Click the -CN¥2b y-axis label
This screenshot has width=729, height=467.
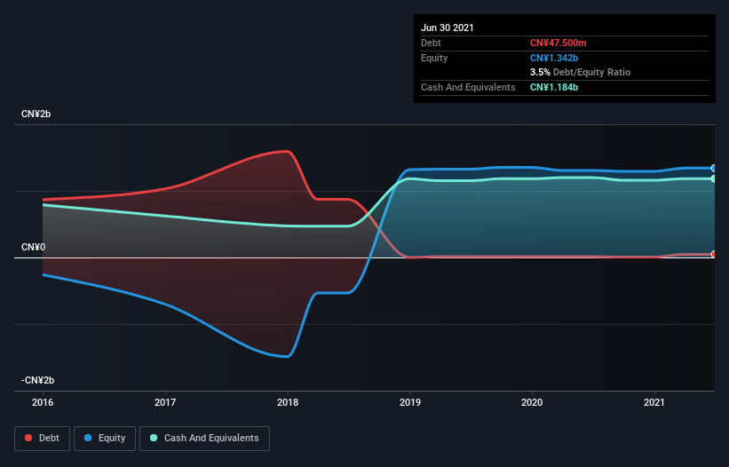click(x=37, y=380)
